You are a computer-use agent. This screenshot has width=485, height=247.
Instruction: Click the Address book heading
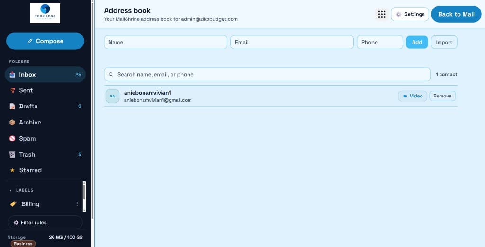click(x=127, y=10)
